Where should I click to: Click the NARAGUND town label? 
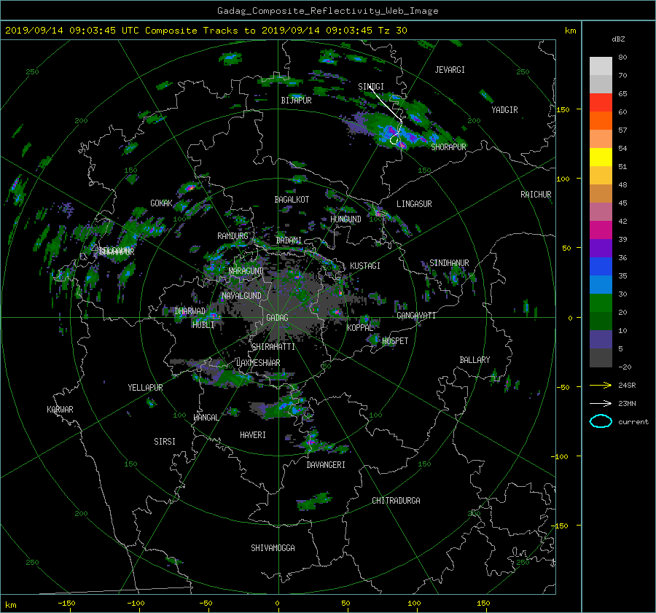(246, 271)
